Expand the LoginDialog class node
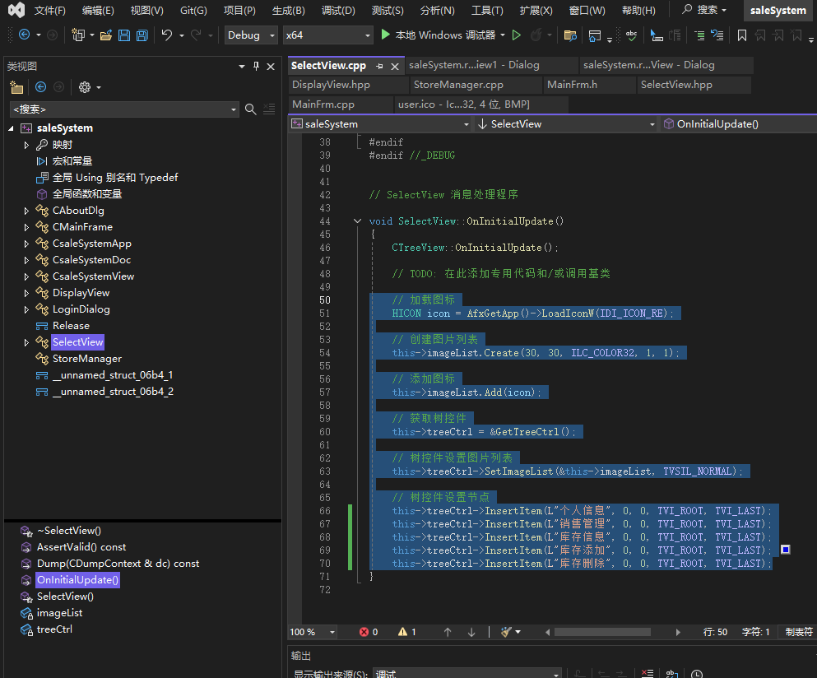This screenshot has height=678, width=817. coord(26,309)
